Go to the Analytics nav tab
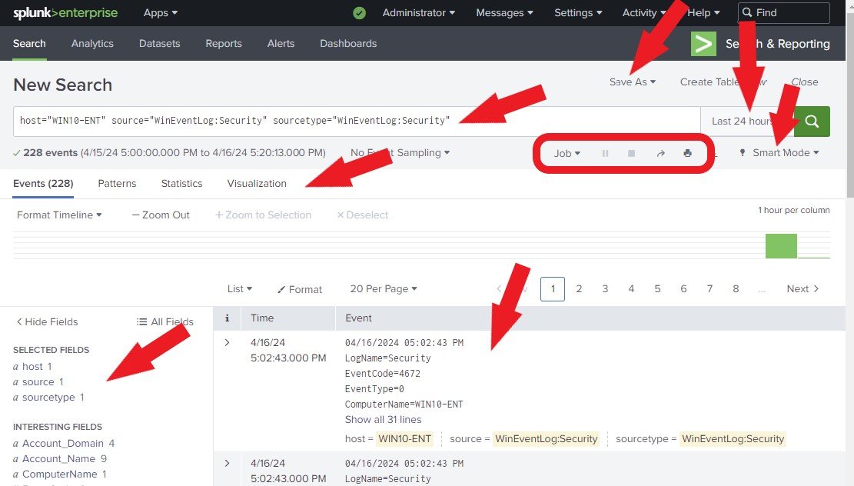Screen dimensions: 854x486 coord(92,44)
